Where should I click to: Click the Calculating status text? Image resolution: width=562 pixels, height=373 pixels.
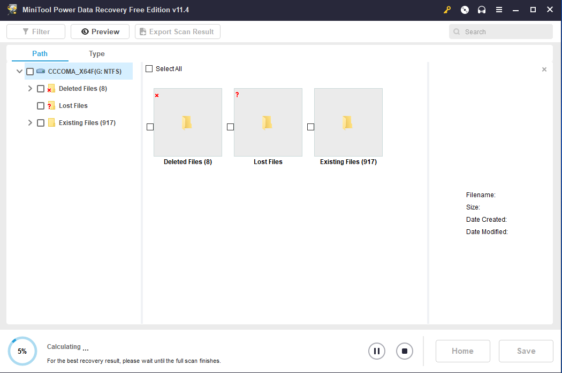(68, 347)
